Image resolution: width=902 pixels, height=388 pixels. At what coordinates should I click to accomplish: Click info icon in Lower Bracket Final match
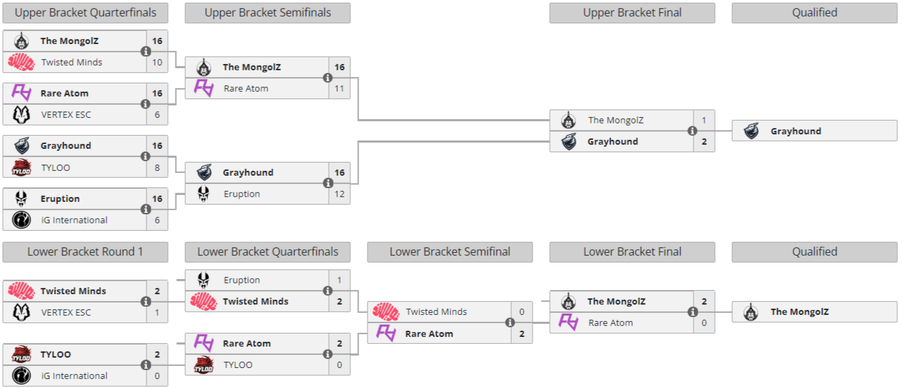tap(692, 312)
